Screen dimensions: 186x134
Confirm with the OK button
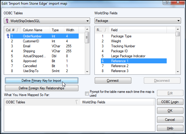pyautogui.click(x=170, y=111)
